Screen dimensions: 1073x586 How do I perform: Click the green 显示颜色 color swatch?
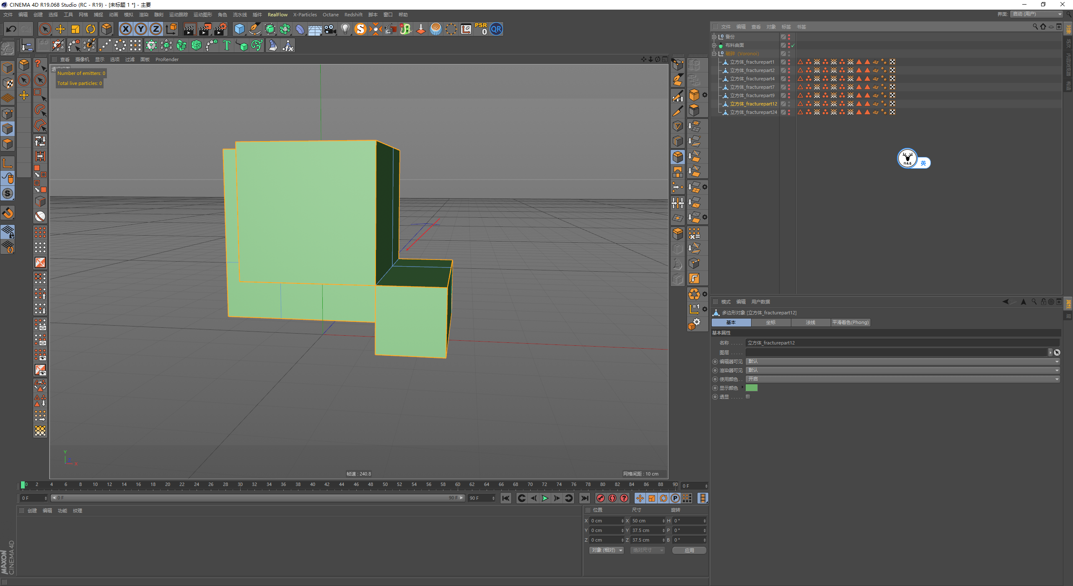point(752,388)
